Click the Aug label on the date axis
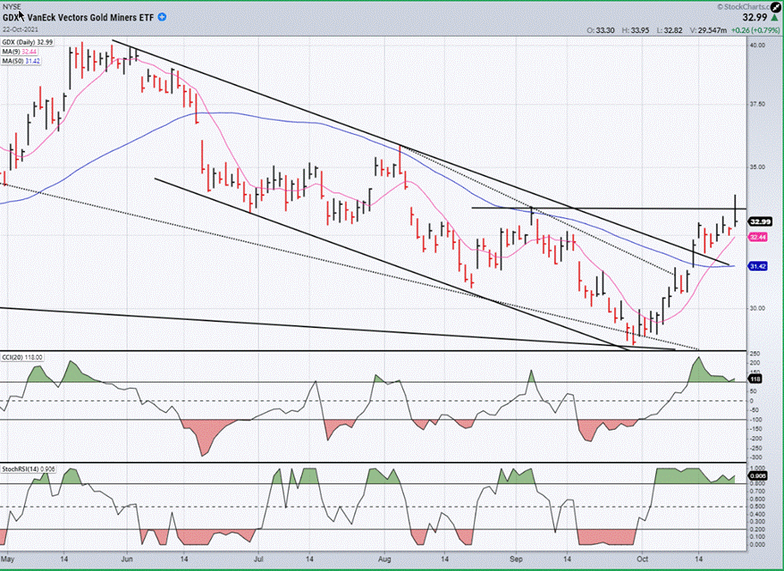The height and width of the screenshot is (571, 784). tap(384, 559)
